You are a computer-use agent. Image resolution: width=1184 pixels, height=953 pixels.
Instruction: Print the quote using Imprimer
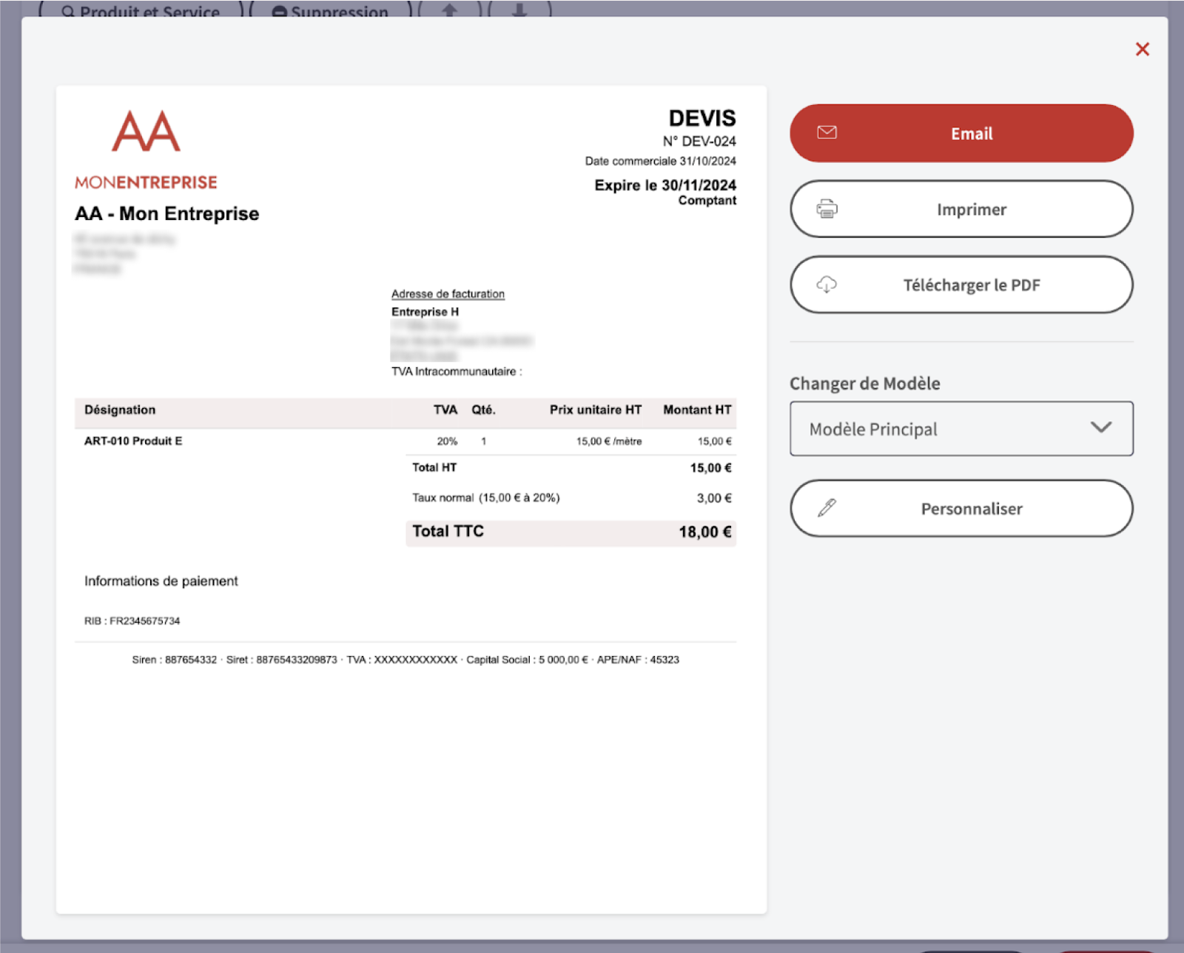tap(961, 209)
